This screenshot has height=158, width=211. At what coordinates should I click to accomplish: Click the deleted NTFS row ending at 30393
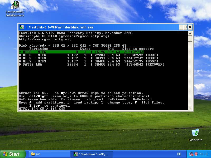[89, 58]
